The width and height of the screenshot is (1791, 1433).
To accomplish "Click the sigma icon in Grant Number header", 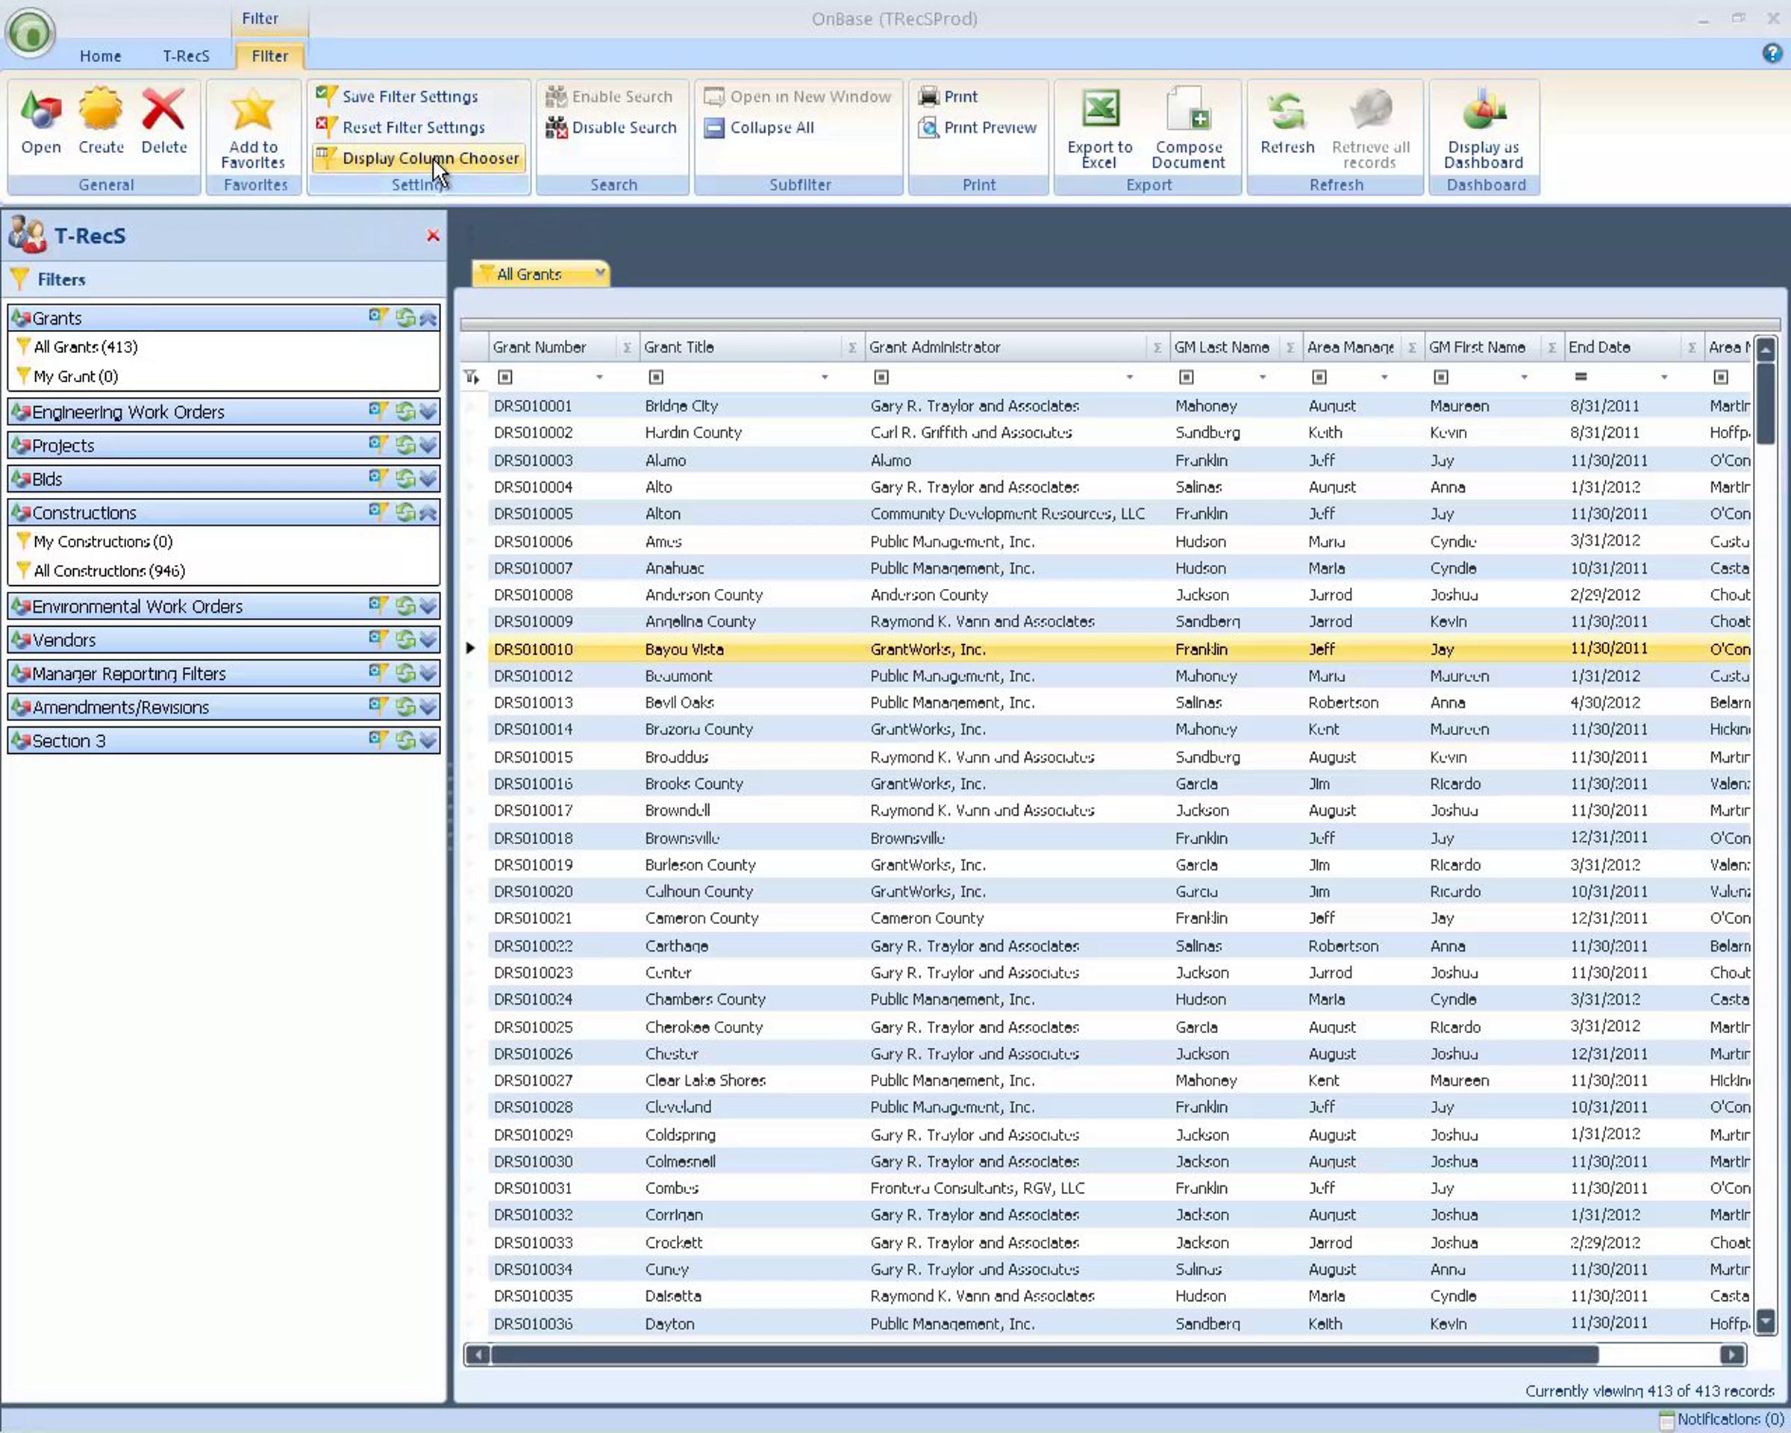I will 627,348.
